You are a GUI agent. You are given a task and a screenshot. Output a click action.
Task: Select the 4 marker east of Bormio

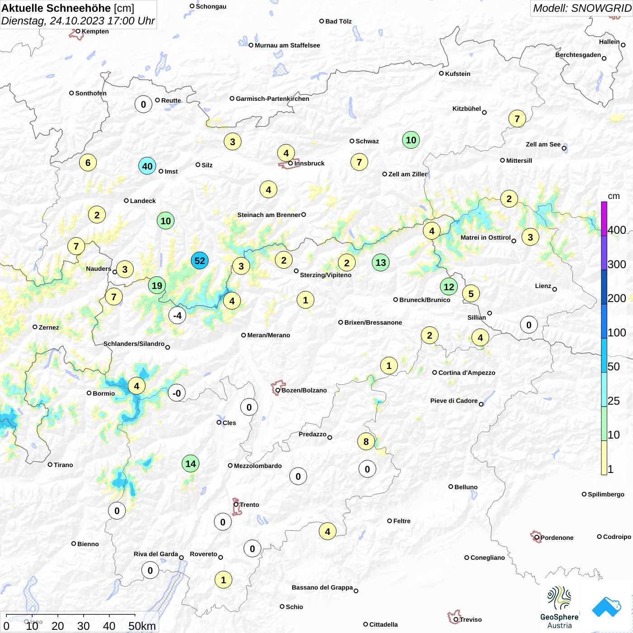pos(137,386)
